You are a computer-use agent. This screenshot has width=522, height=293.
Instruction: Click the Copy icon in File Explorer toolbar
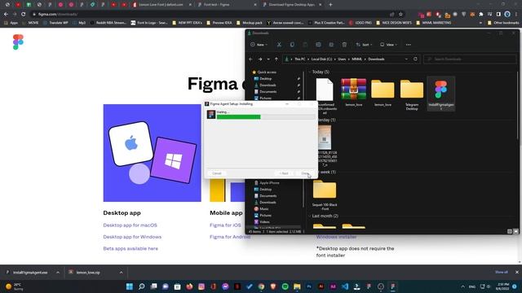click(x=292, y=45)
